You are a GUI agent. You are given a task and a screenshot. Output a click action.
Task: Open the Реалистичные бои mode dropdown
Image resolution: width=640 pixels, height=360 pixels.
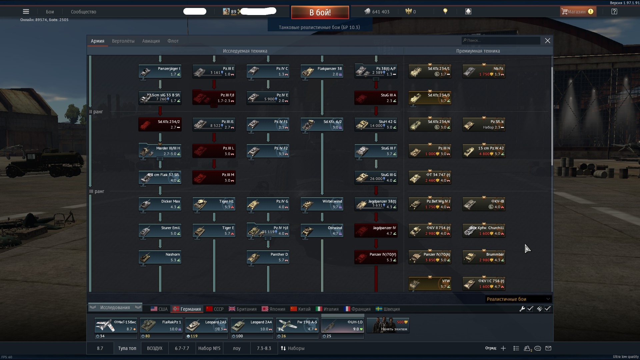[518, 299]
